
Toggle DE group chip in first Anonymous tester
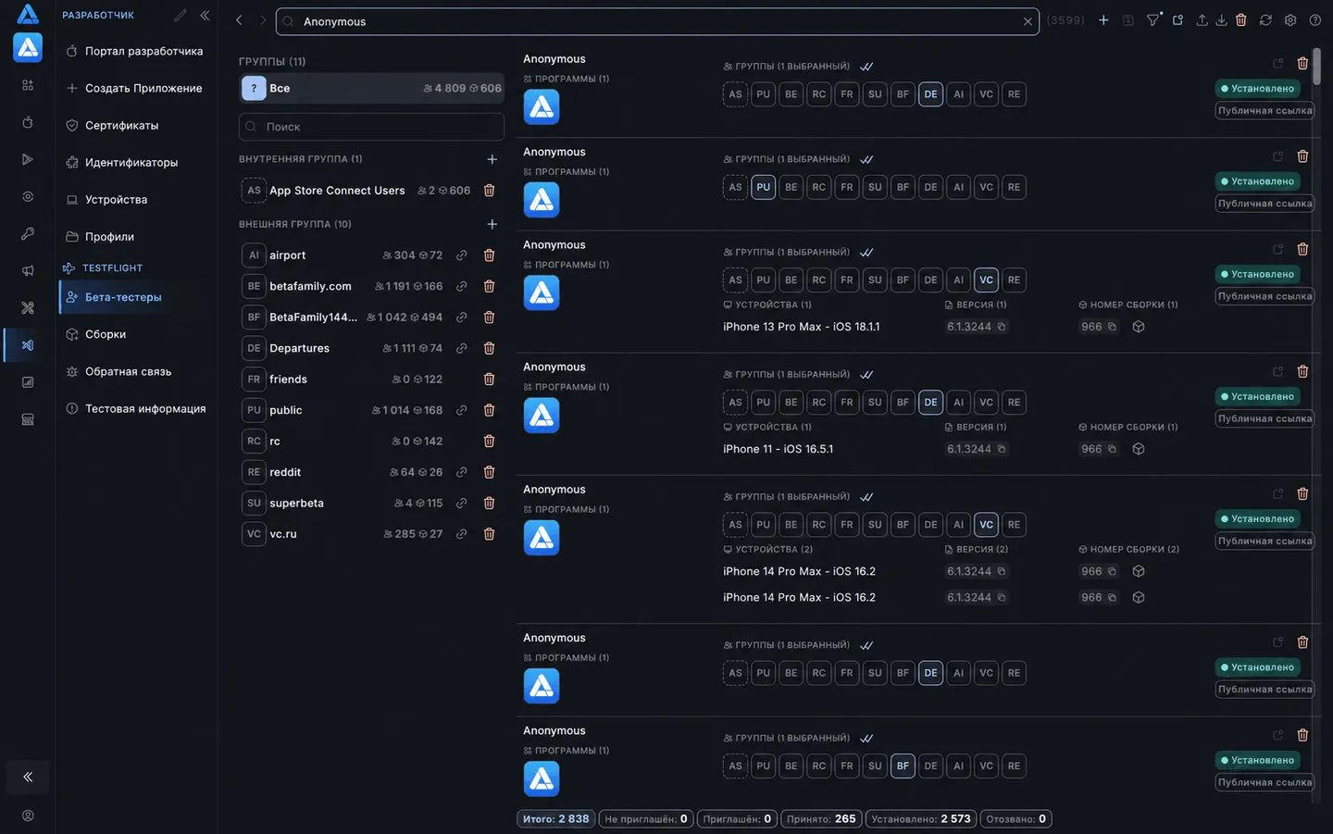pyautogui.click(x=930, y=94)
